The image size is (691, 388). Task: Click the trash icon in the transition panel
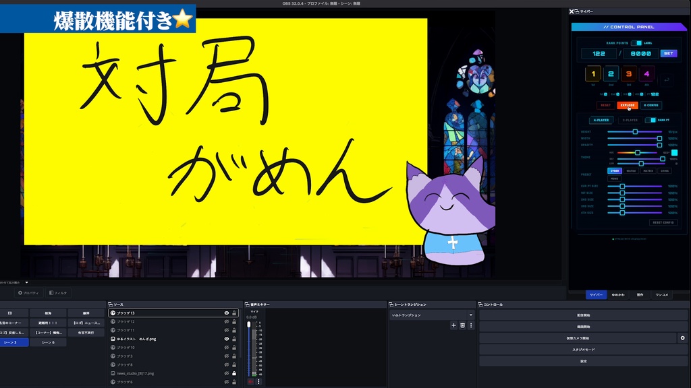(x=462, y=325)
